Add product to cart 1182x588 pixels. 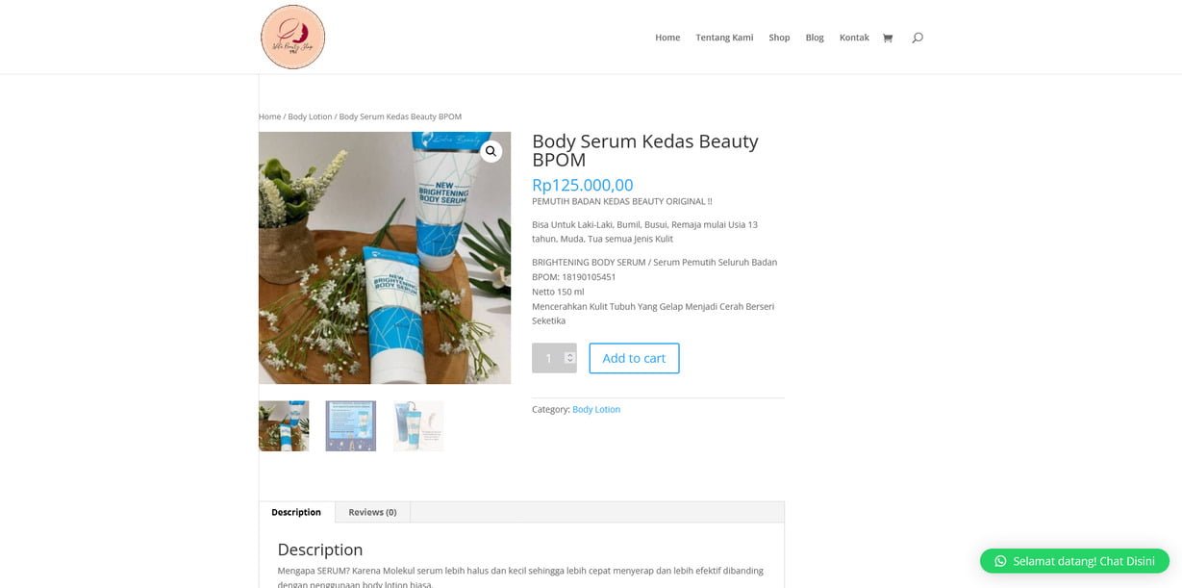click(634, 358)
